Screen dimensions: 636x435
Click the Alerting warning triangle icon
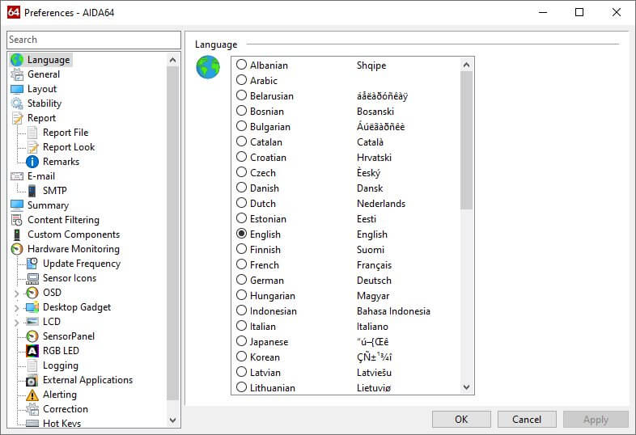(x=32, y=395)
